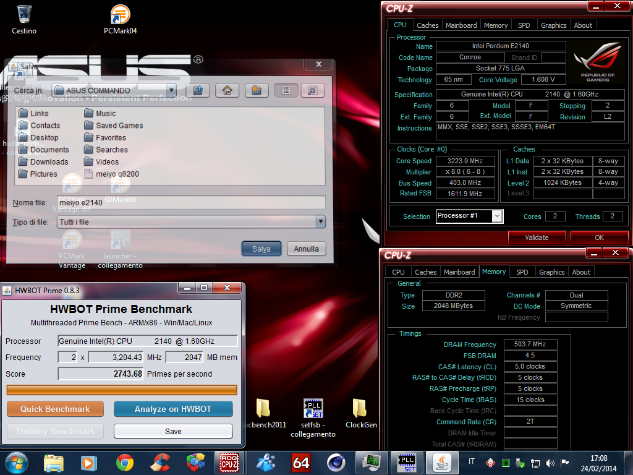Open Caches tab in upper CPU-Z window

(x=428, y=25)
